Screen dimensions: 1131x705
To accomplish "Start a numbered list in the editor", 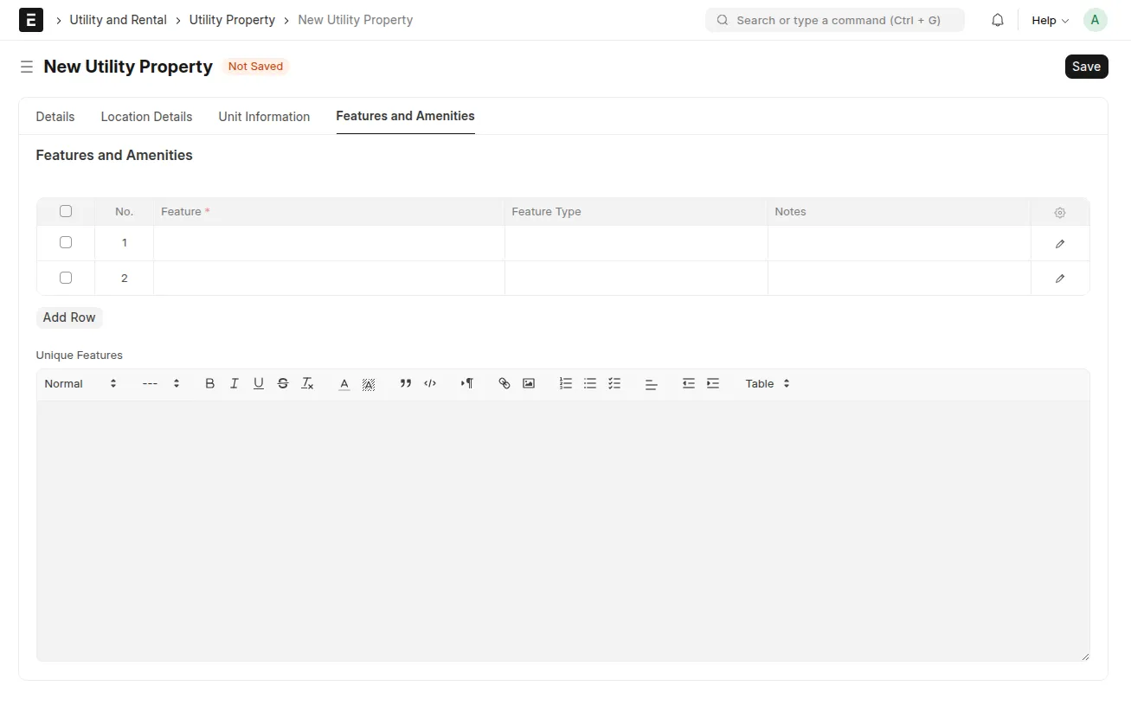I will tap(566, 383).
